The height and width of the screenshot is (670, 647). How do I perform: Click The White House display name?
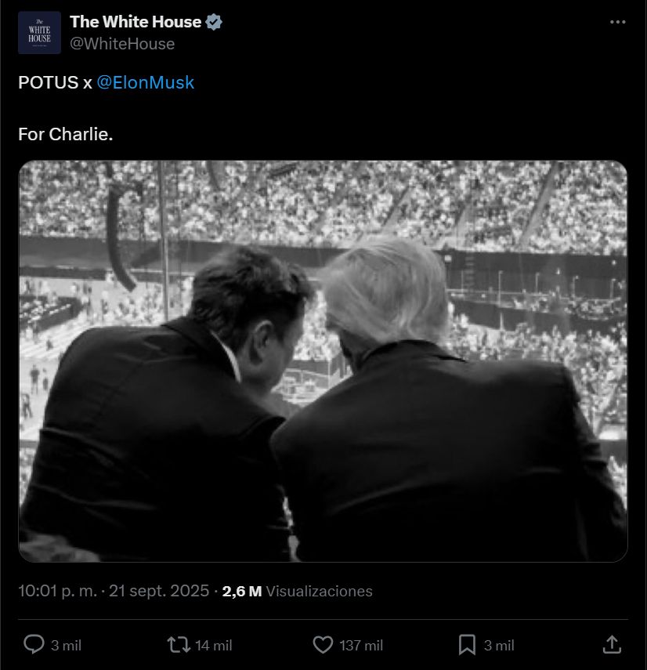pyautogui.click(x=134, y=22)
